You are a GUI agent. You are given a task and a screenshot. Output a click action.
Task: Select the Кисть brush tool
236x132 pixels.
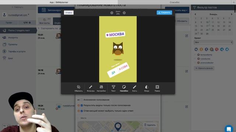pos(135,88)
